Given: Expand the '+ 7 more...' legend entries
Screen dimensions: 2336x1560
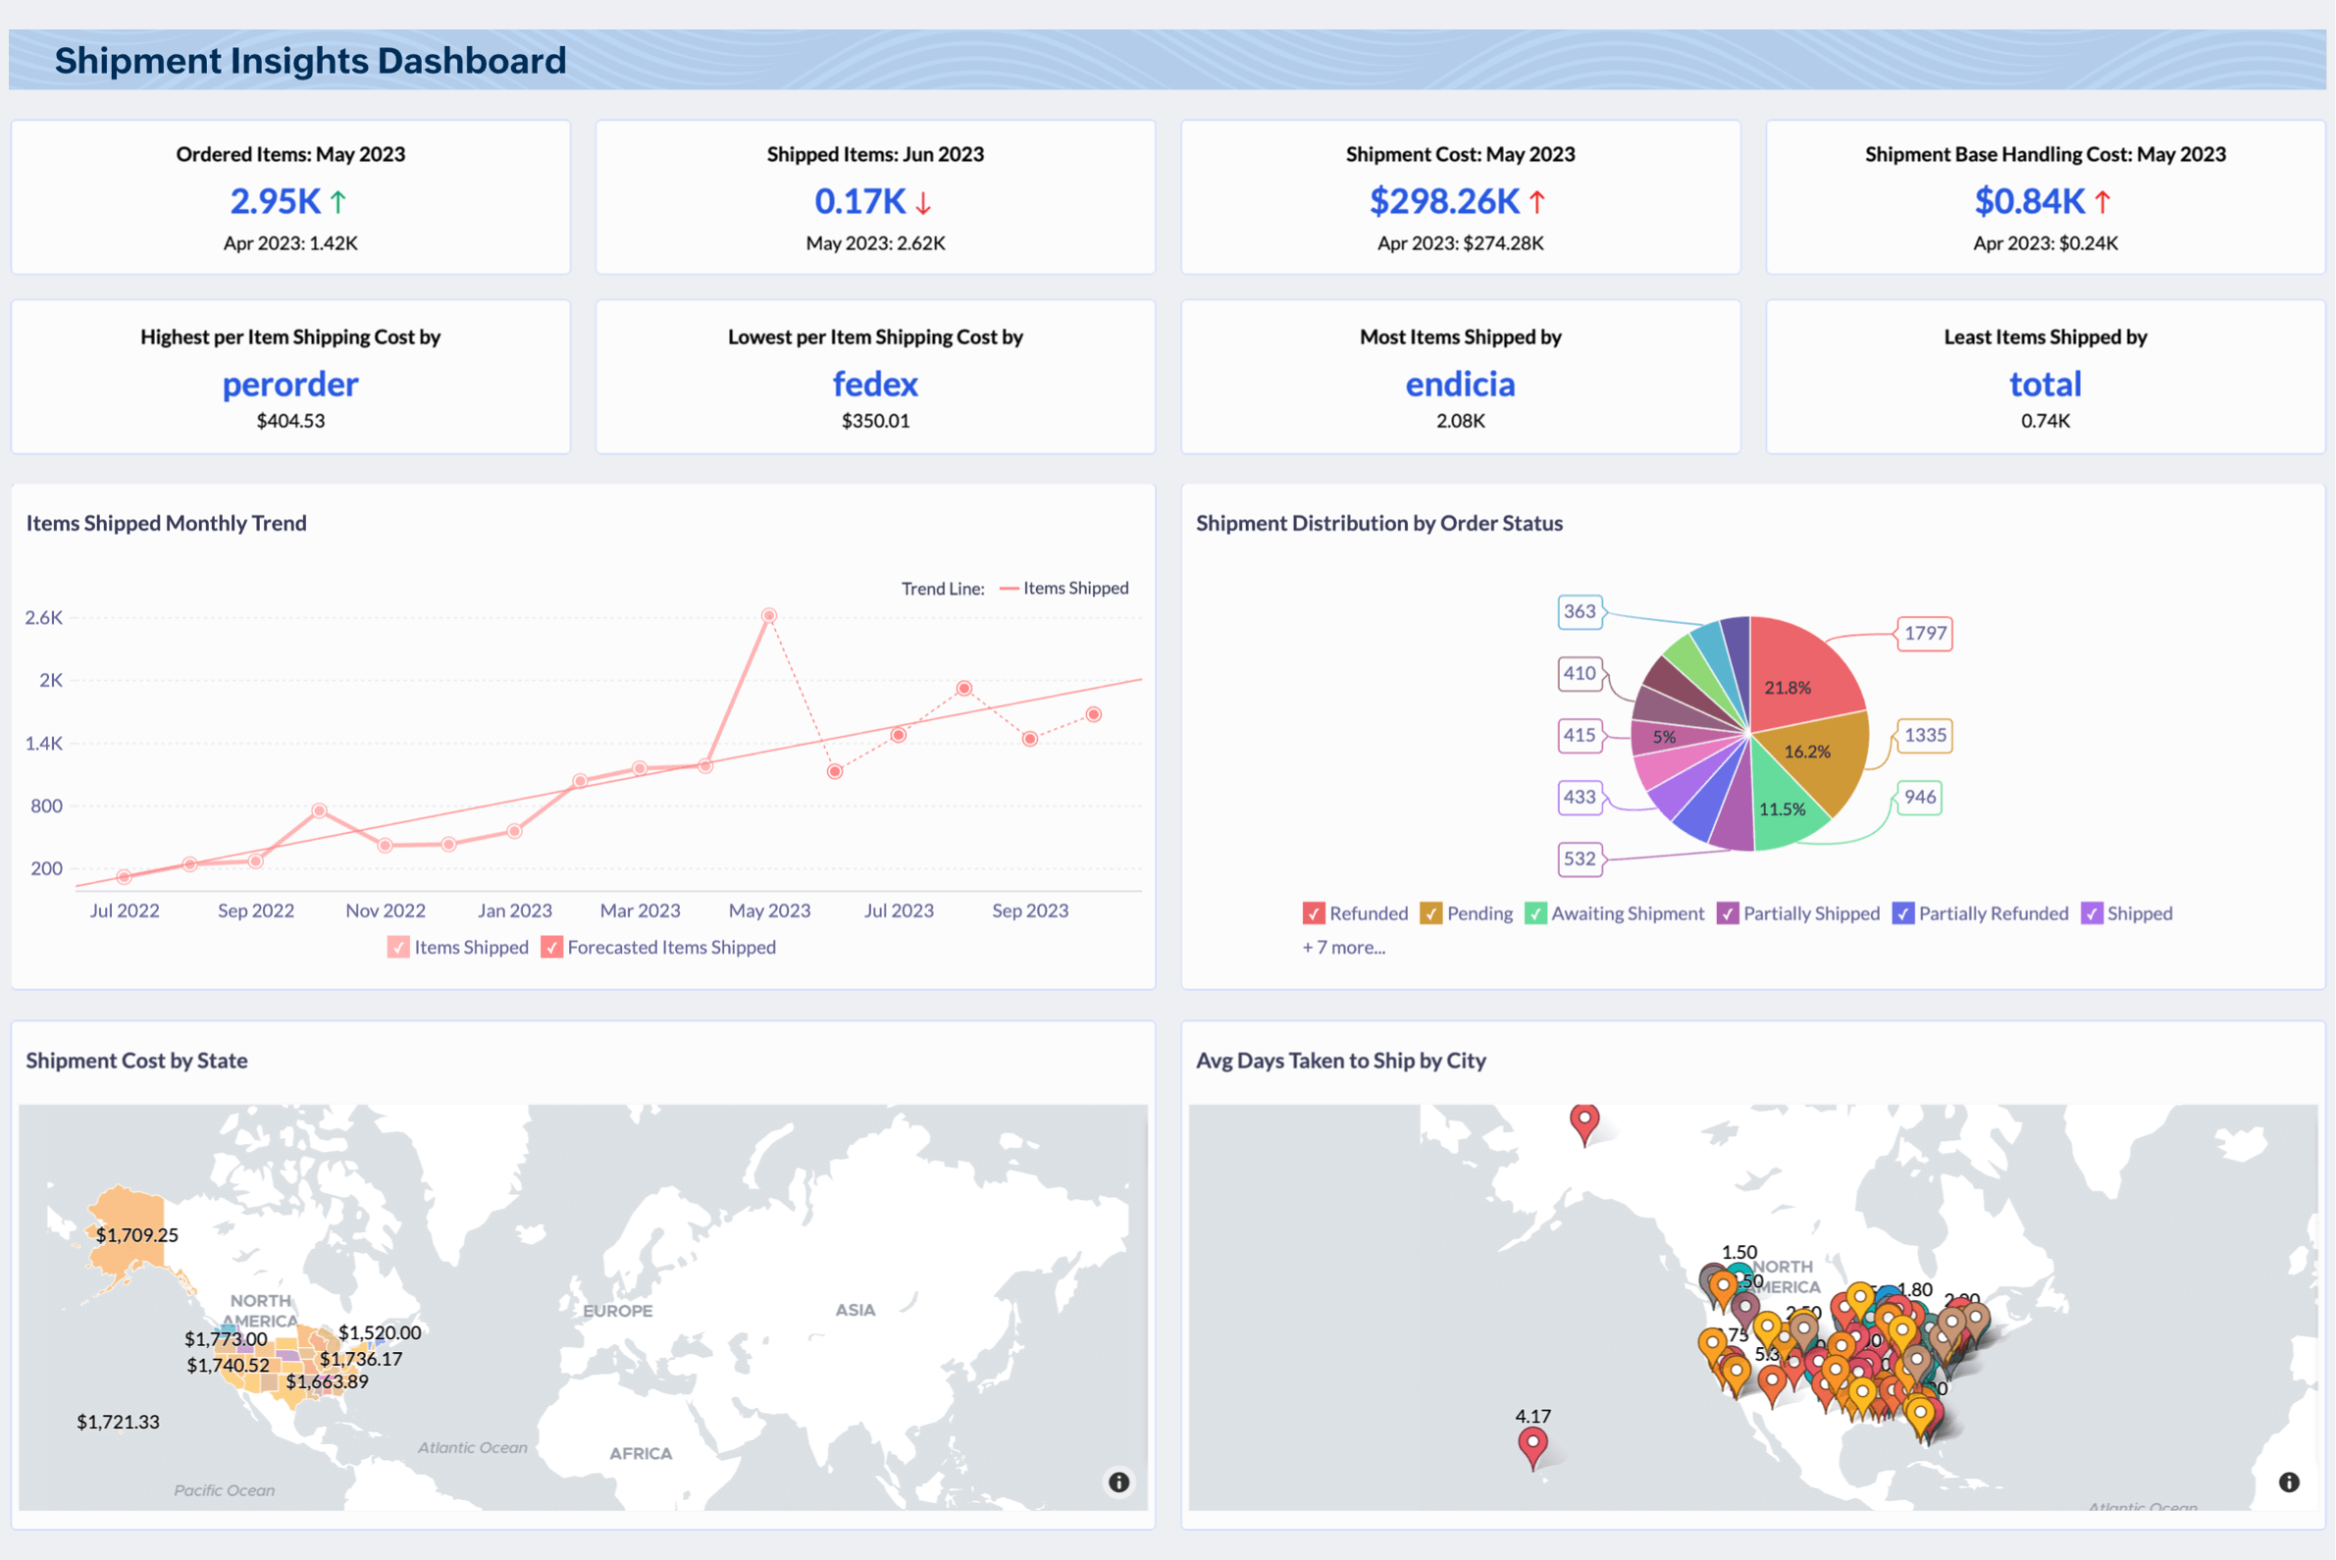Looking at the screenshot, I should tap(1343, 947).
